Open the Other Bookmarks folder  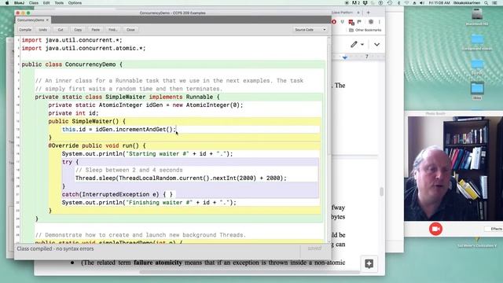pyautogui.click(x=365, y=30)
